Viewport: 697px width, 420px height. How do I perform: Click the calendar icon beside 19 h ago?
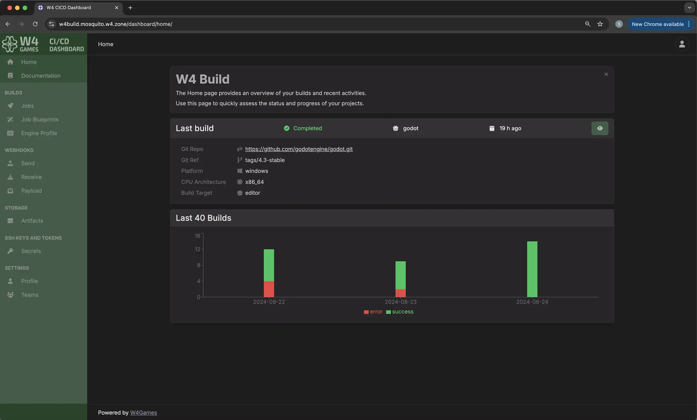click(x=492, y=128)
